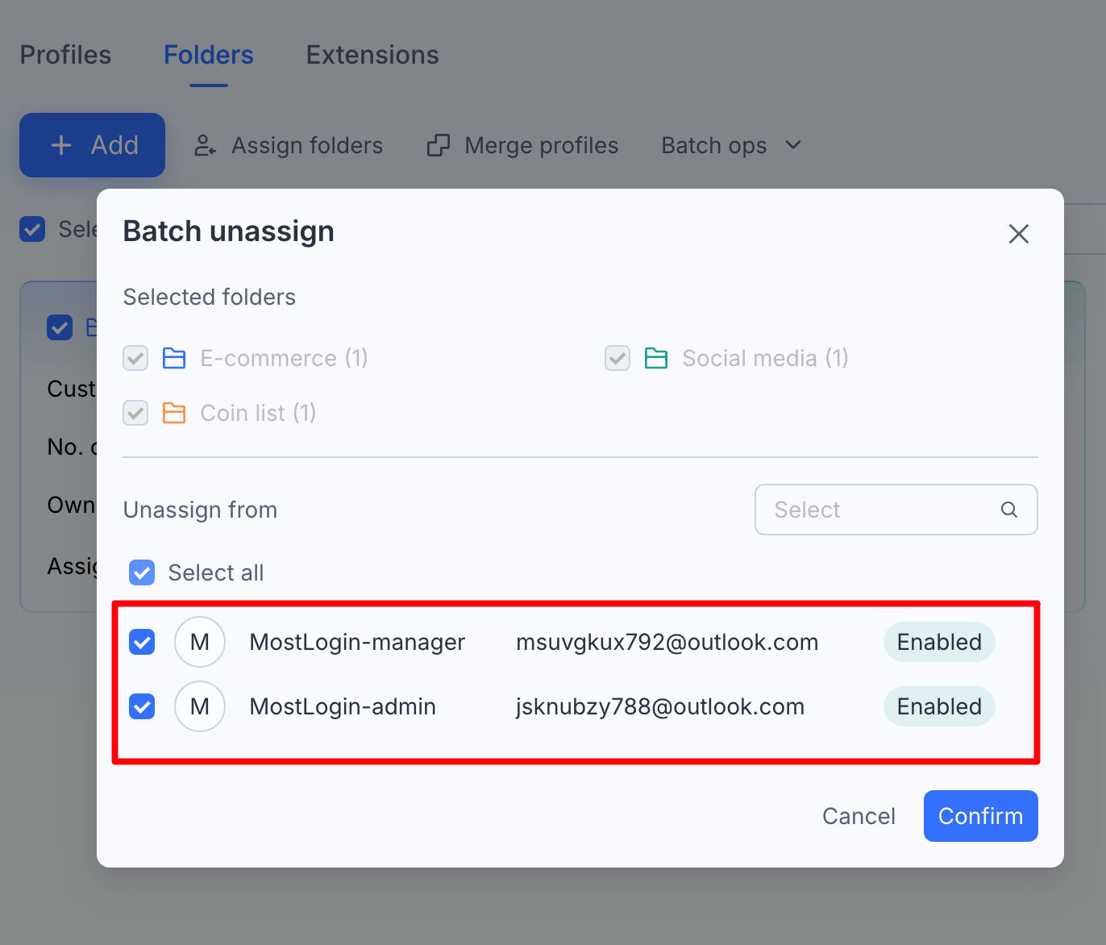
Task: Click the Social media (1) folder label
Action: tap(766, 358)
